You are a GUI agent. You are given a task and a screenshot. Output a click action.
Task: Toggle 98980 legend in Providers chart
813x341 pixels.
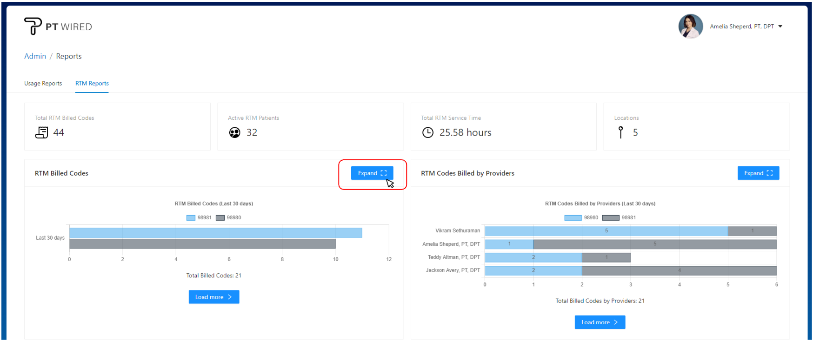581,217
